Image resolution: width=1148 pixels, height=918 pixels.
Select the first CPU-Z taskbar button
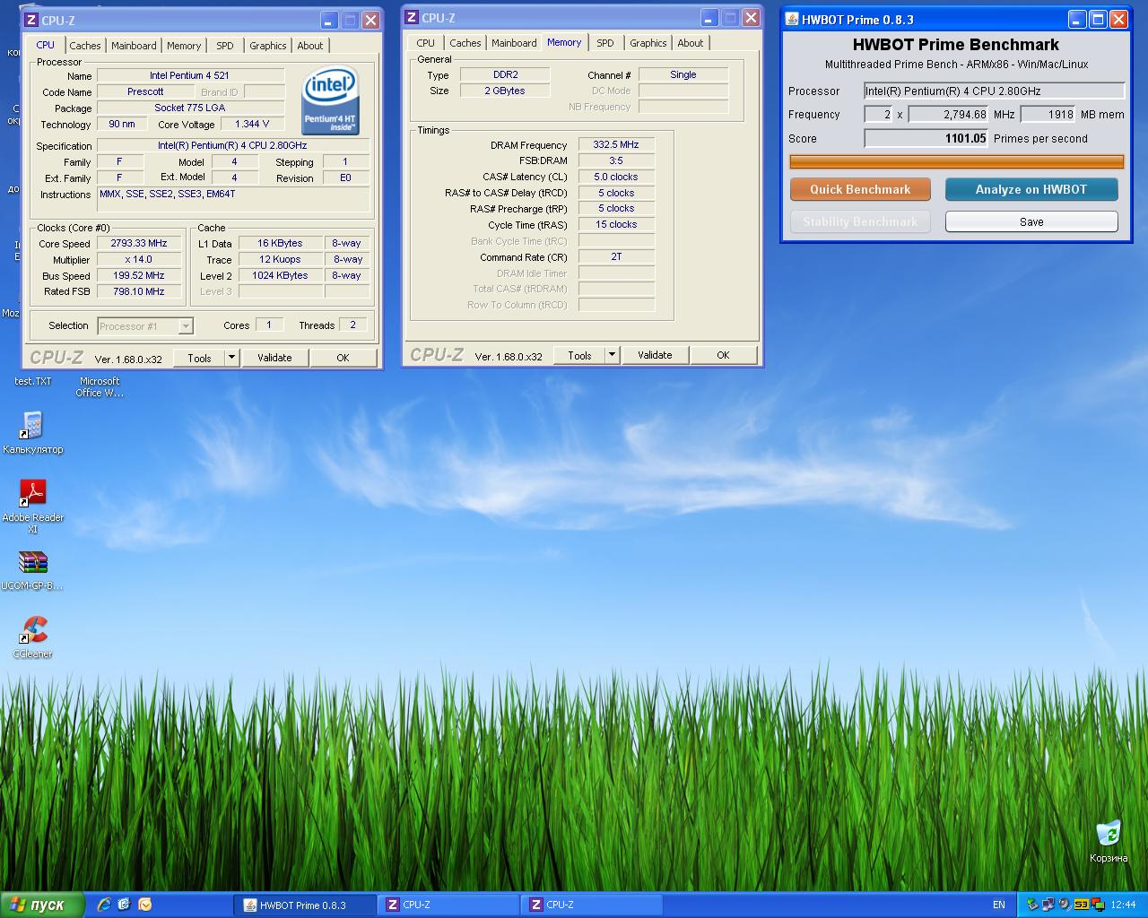tap(448, 905)
